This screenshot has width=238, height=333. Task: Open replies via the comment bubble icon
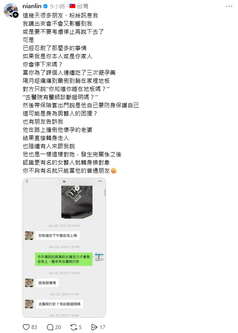click(50, 327)
